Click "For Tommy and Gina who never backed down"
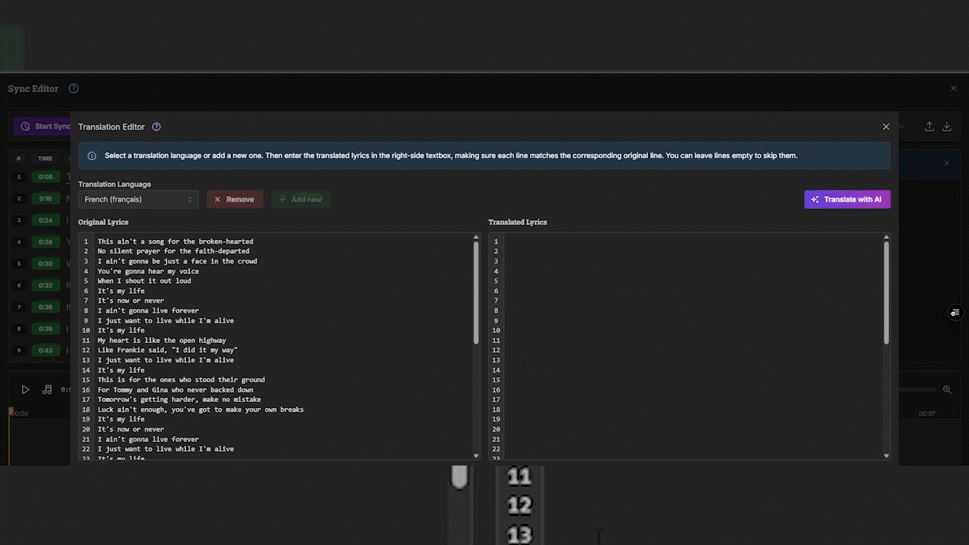The width and height of the screenshot is (969, 545). (176, 390)
